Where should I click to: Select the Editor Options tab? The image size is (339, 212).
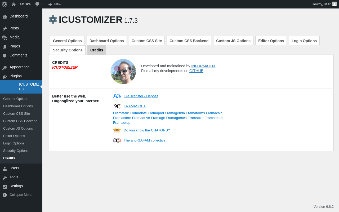coord(271,41)
